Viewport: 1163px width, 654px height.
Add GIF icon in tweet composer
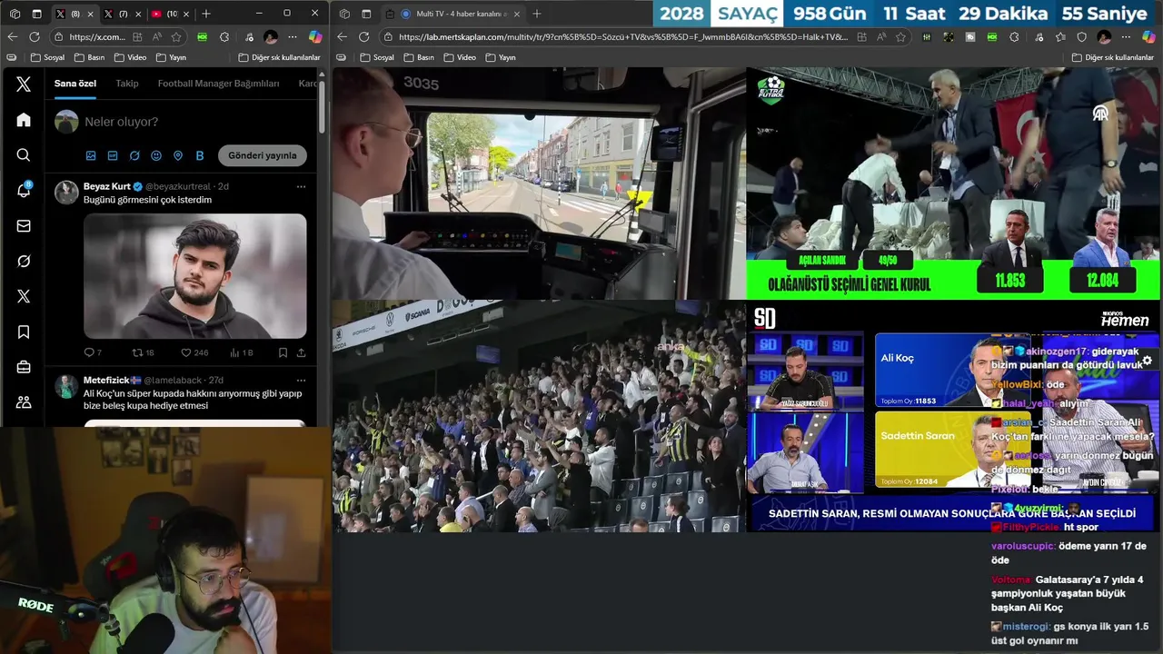tap(113, 155)
